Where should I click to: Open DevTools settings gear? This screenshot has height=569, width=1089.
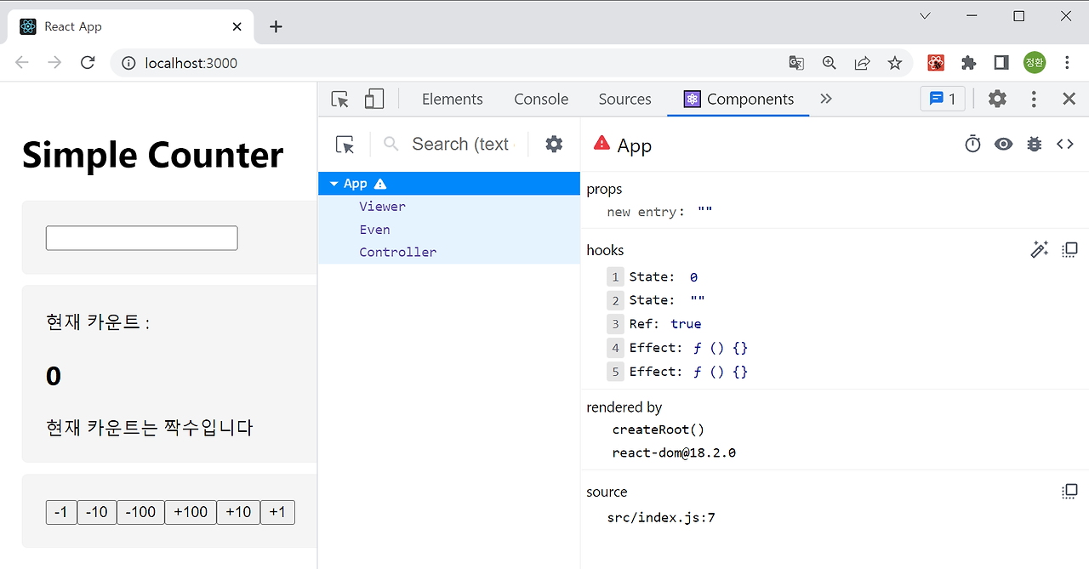(x=997, y=99)
